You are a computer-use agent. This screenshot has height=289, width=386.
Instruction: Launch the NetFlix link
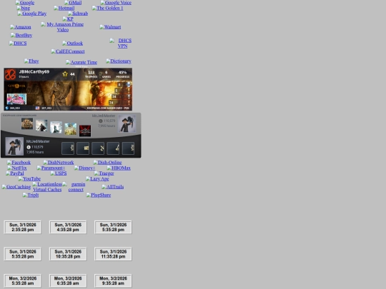17,168
